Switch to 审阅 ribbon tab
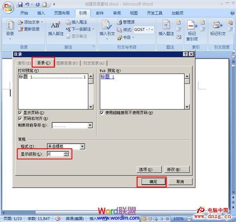Image resolution: width=236 pixels, height=222 pixels. [117, 13]
